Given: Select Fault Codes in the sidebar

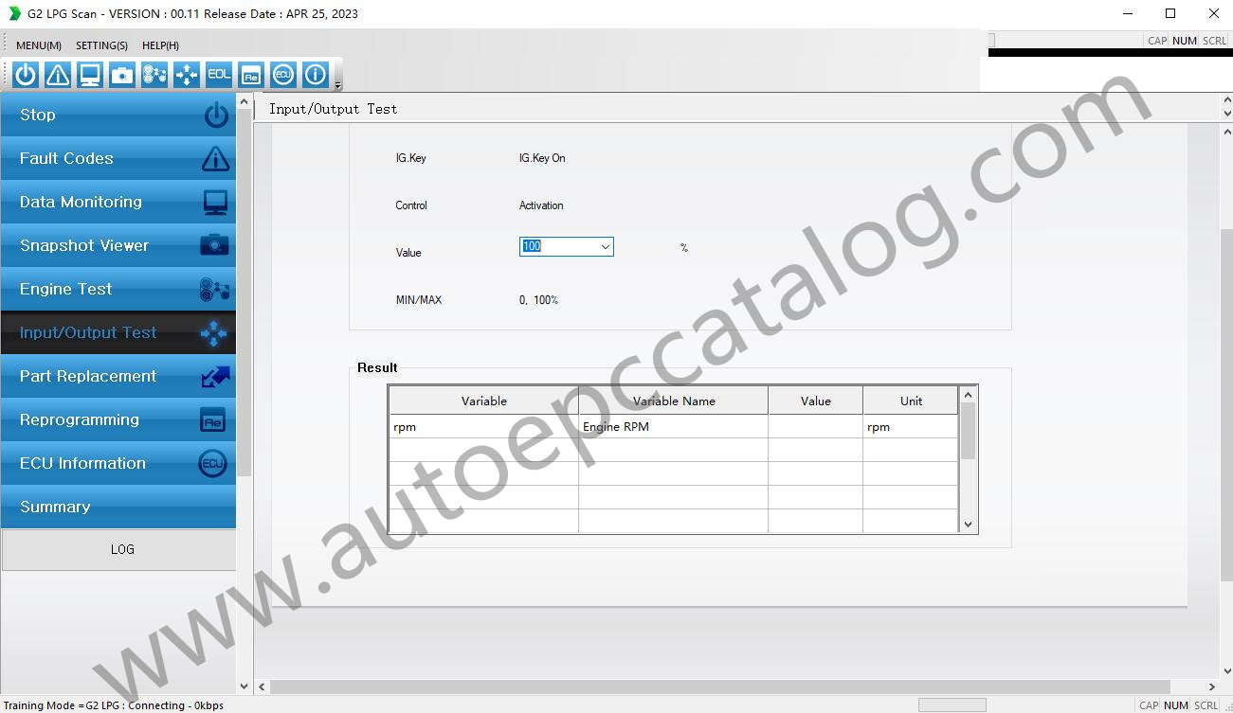Looking at the screenshot, I should click(118, 158).
